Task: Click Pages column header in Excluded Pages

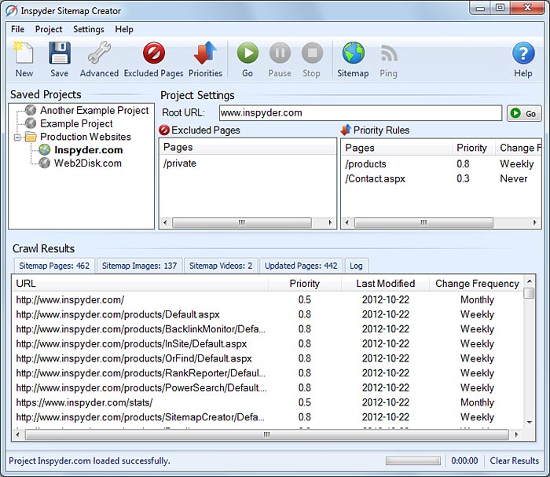Action: coord(247,147)
